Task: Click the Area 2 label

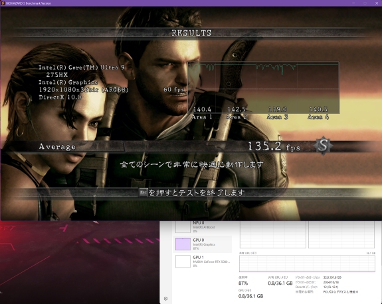Action: coord(237,117)
